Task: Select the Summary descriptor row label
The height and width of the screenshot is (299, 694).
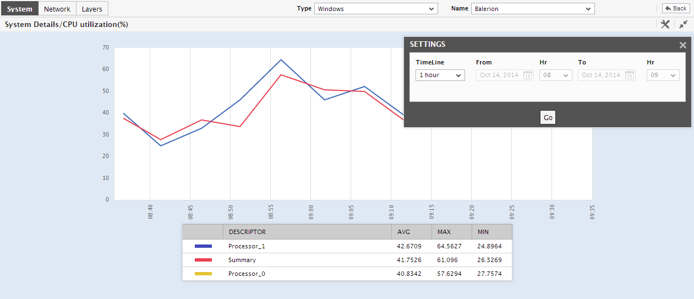Action: pyautogui.click(x=242, y=260)
